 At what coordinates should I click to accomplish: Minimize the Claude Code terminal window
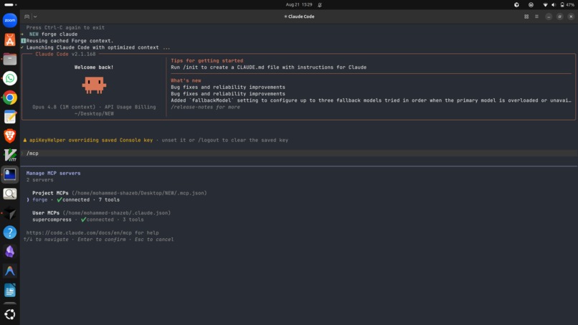(549, 17)
